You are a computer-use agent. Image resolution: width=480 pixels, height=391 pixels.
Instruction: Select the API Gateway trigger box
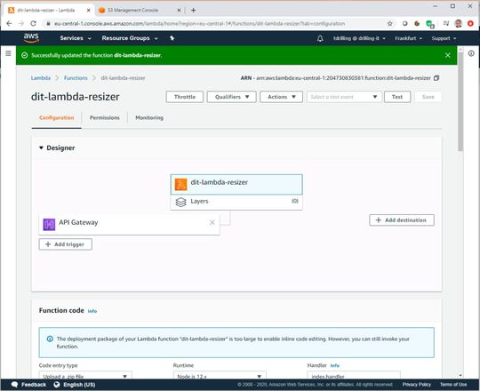(x=129, y=224)
